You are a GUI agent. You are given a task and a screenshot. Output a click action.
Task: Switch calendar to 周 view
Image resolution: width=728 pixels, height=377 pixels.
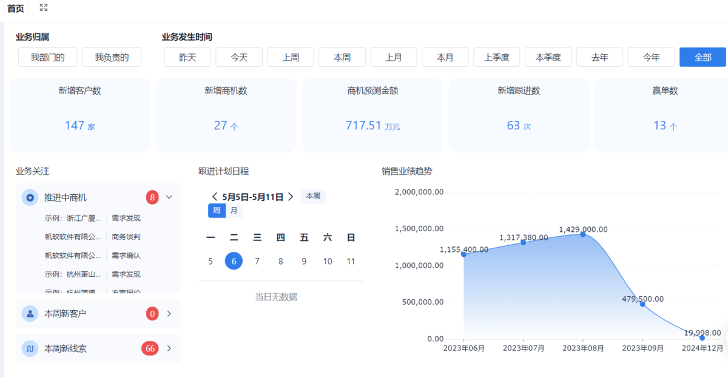coord(217,211)
